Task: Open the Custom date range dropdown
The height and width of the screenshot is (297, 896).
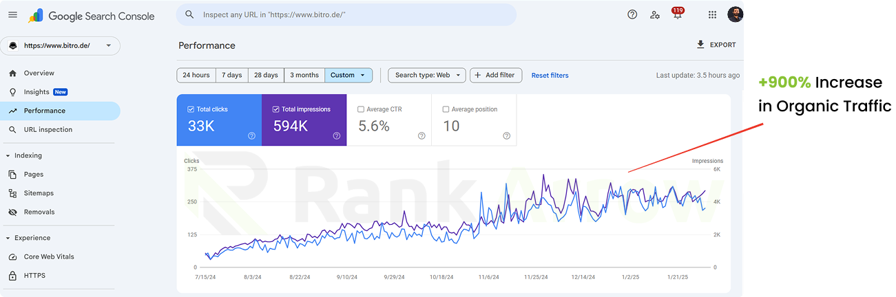Action: [x=348, y=75]
